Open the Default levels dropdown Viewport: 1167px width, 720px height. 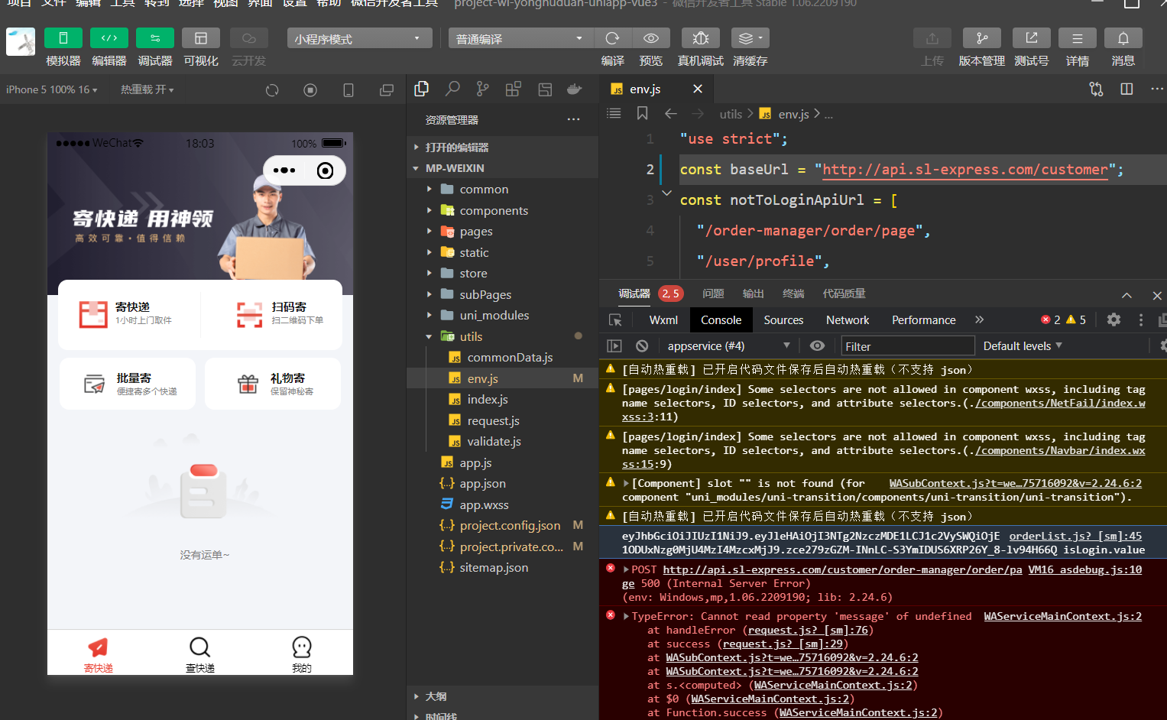click(1023, 346)
